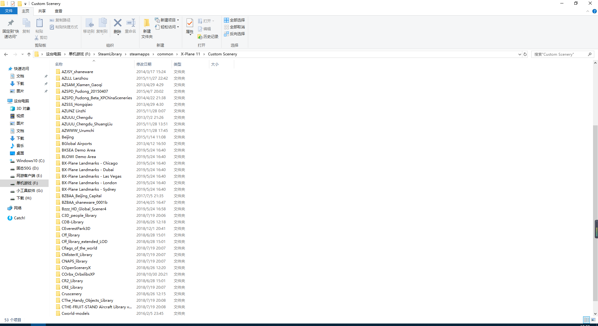598x326 pixels.
Task: Click the Copy icon in ribbon
Action: pyautogui.click(x=26, y=23)
